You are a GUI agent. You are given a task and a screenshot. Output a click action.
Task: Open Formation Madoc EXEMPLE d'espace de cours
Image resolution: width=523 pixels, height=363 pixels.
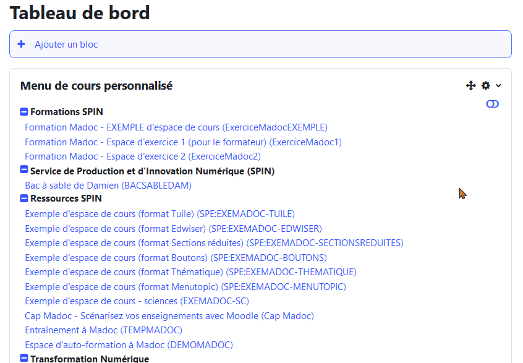point(176,127)
